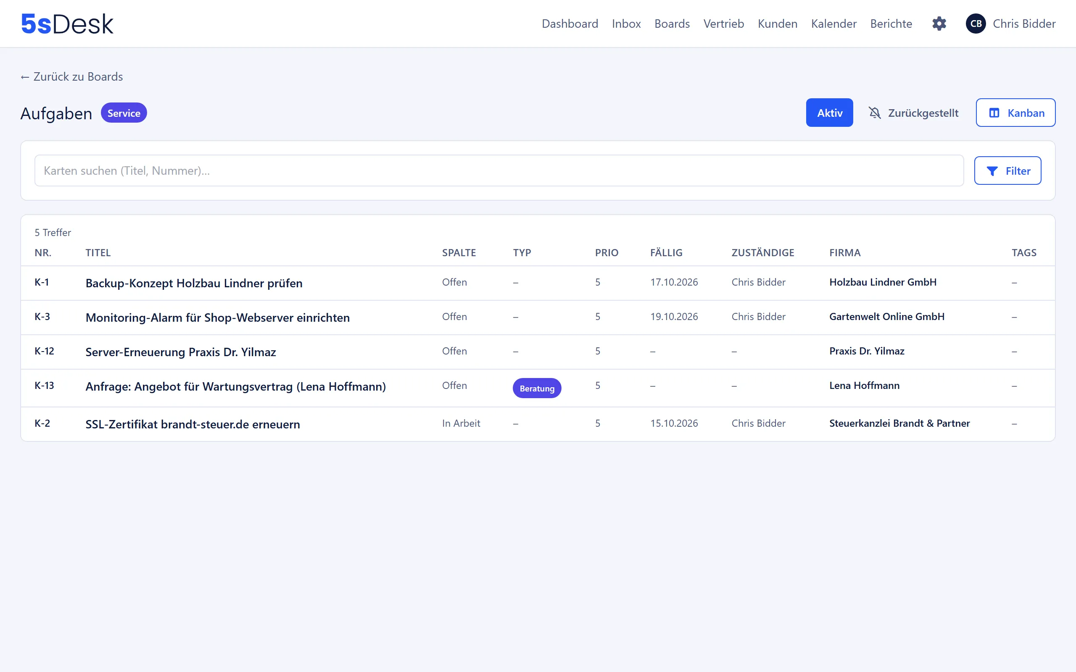
Task: Open the Dashboard menu item
Action: click(x=570, y=24)
